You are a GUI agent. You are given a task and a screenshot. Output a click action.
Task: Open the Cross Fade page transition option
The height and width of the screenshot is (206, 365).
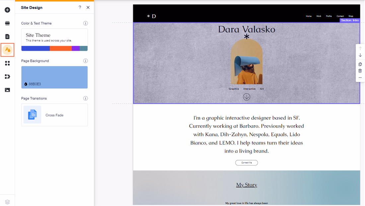pyautogui.click(x=54, y=115)
